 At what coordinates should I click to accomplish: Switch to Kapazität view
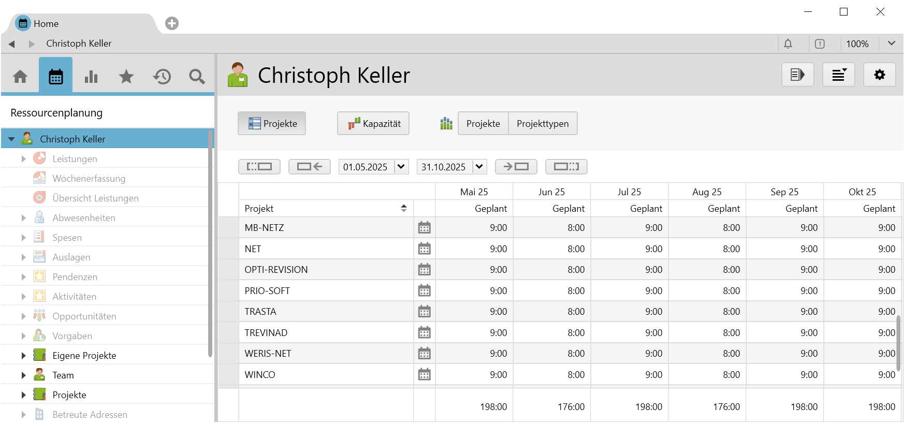pos(373,124)
